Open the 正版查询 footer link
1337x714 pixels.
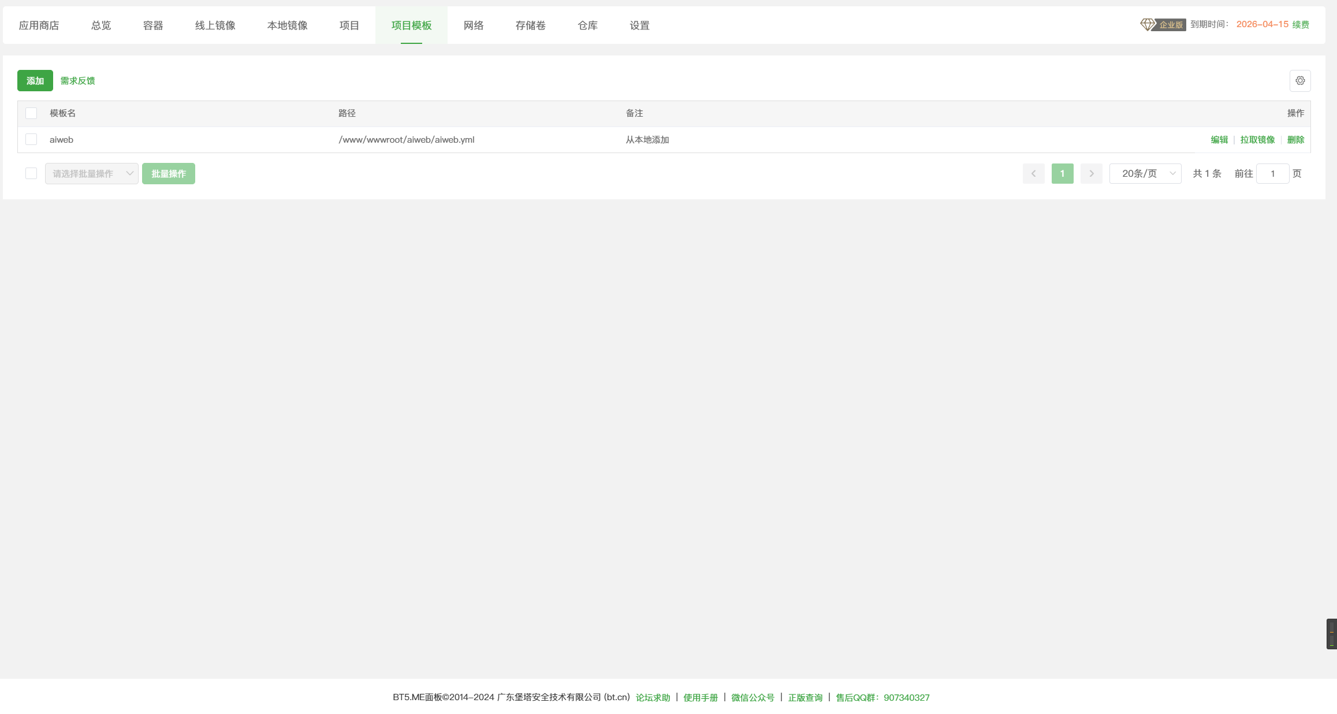tap(805, 698)
